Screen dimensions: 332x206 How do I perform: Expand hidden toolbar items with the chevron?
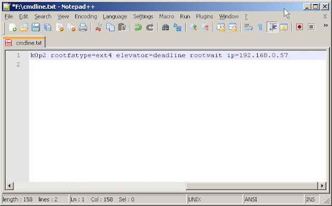[x=326, y=25]
